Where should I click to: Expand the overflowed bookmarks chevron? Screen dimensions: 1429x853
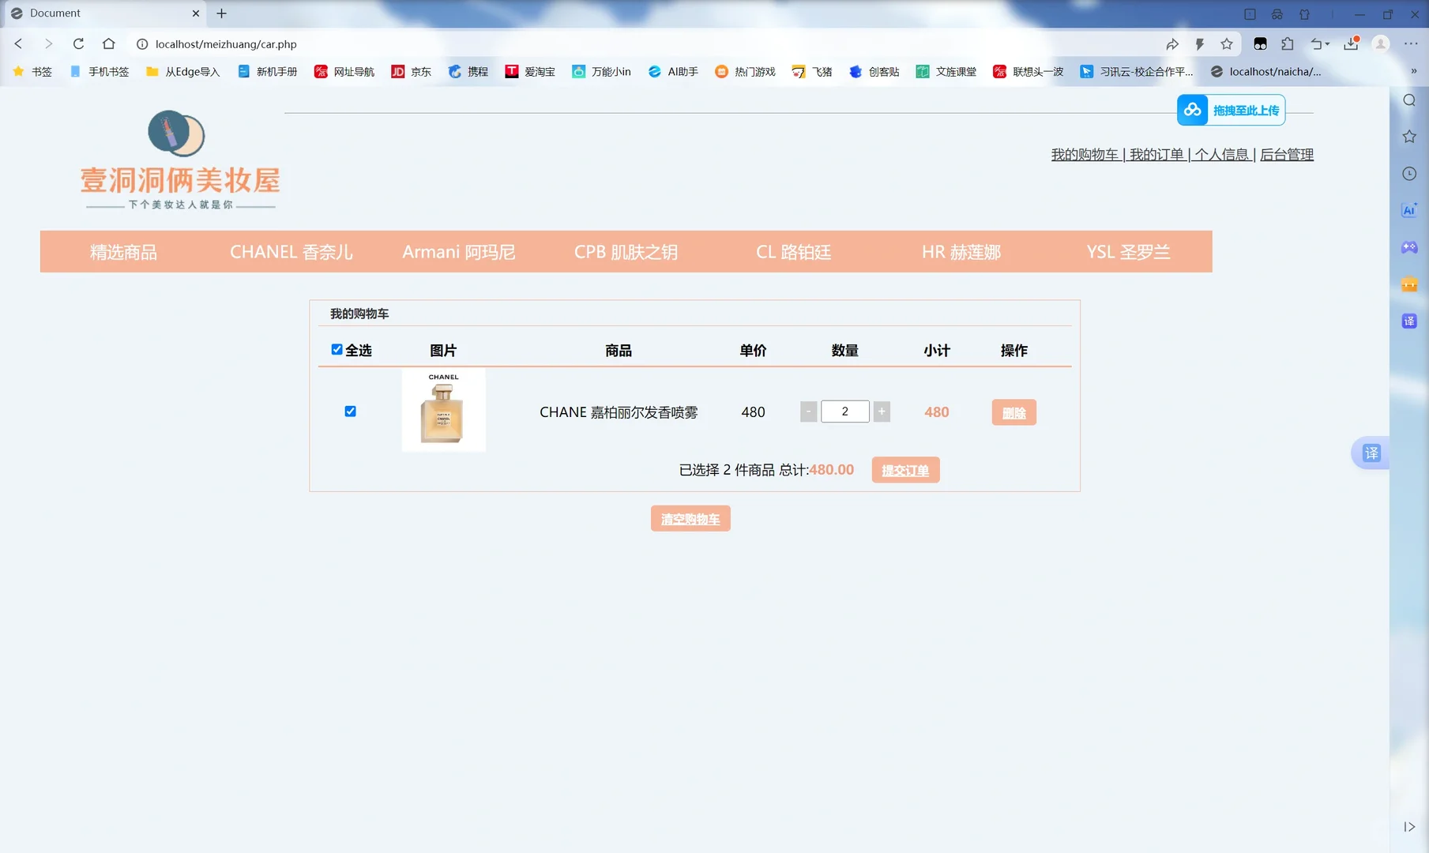1415,71
